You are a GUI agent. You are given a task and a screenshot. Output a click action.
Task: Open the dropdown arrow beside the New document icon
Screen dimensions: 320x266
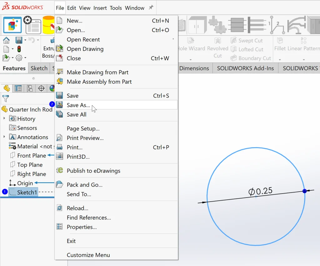pos(12,49)
